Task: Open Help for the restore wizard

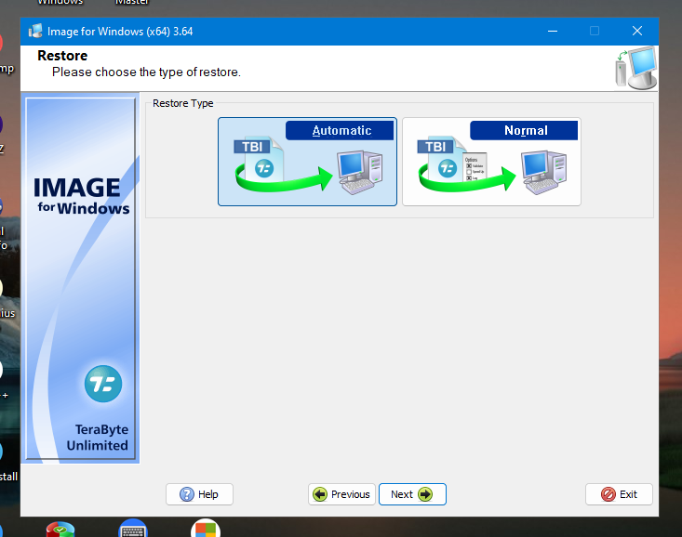Action: (x=199, y=494)
